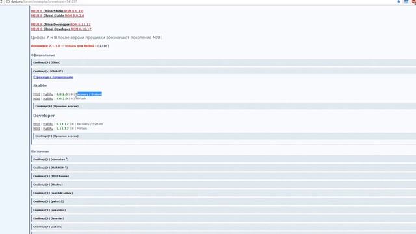
Task: Open MIUI 8 China Developer ROM 6.11.17 link
Action: pos(60,25)
